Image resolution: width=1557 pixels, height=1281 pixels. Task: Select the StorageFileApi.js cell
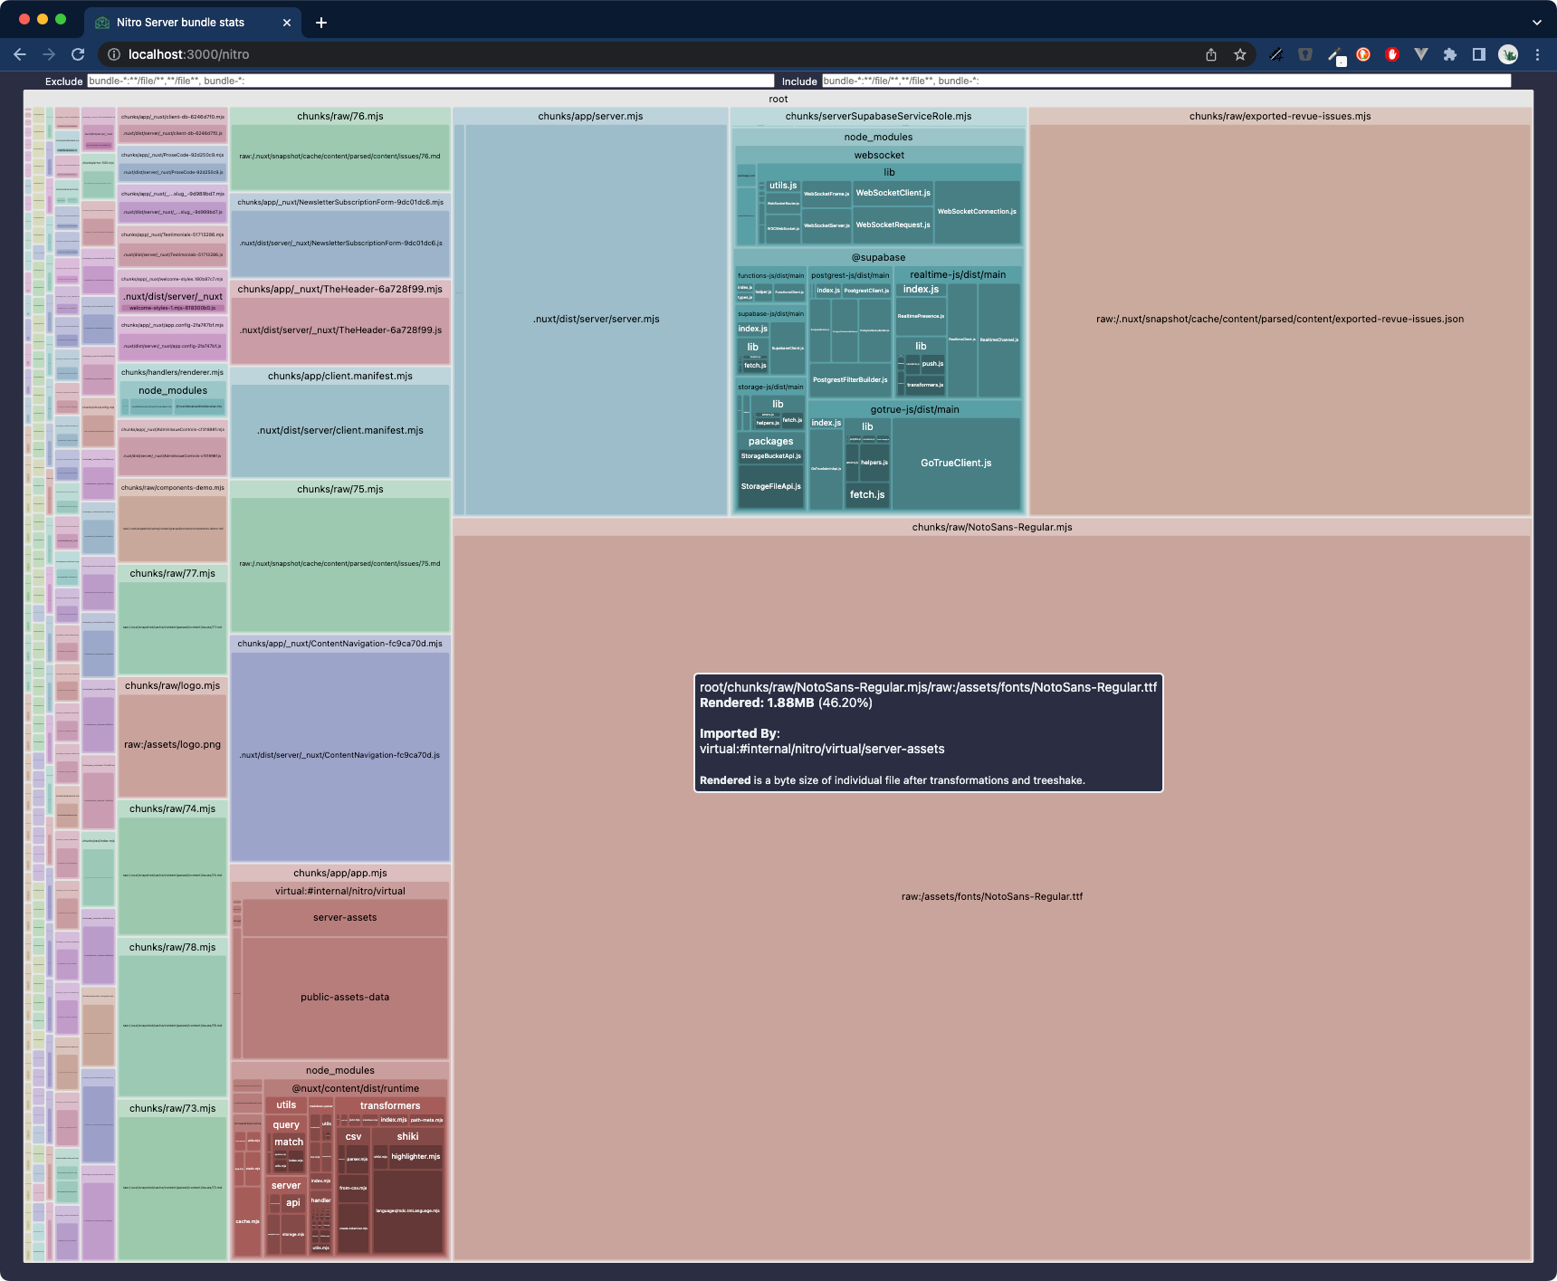click(770, 486)
